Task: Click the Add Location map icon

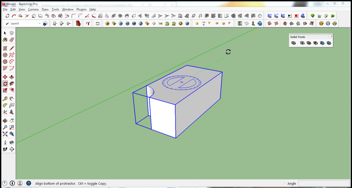Action: point(240,24)
